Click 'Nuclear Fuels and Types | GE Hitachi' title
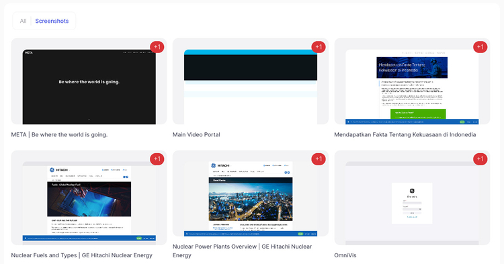Image resolution: width=504 pixels, height=264 pixels. pos(81,255)
